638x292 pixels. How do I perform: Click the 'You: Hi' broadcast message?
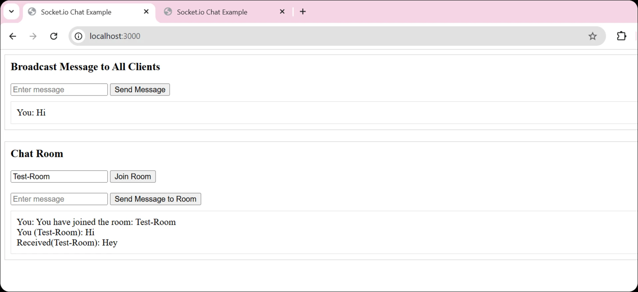coord(31,113)
